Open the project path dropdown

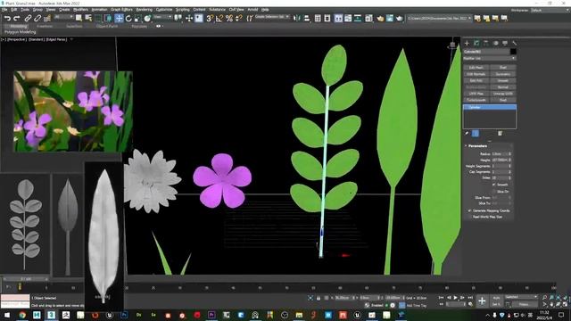[x=439, y=18]
